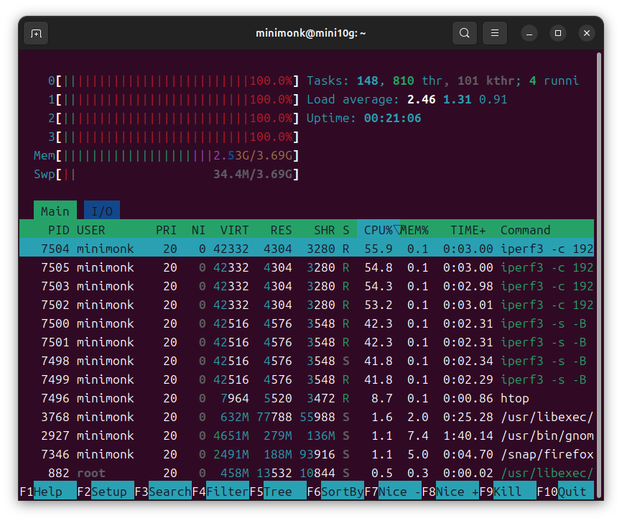Click the F9 Kill button
The height and width of the screenshot is (521, 622).
point(508,492)
